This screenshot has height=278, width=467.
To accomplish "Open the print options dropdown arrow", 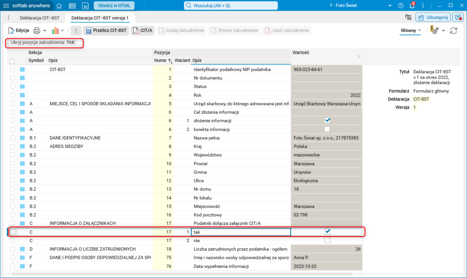I will (x=45, y=31).
